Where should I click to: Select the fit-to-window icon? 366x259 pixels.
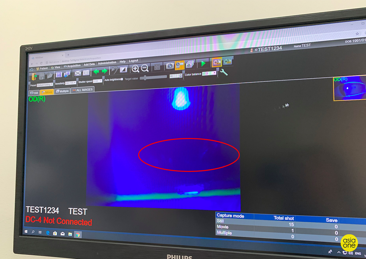[78, 73]
